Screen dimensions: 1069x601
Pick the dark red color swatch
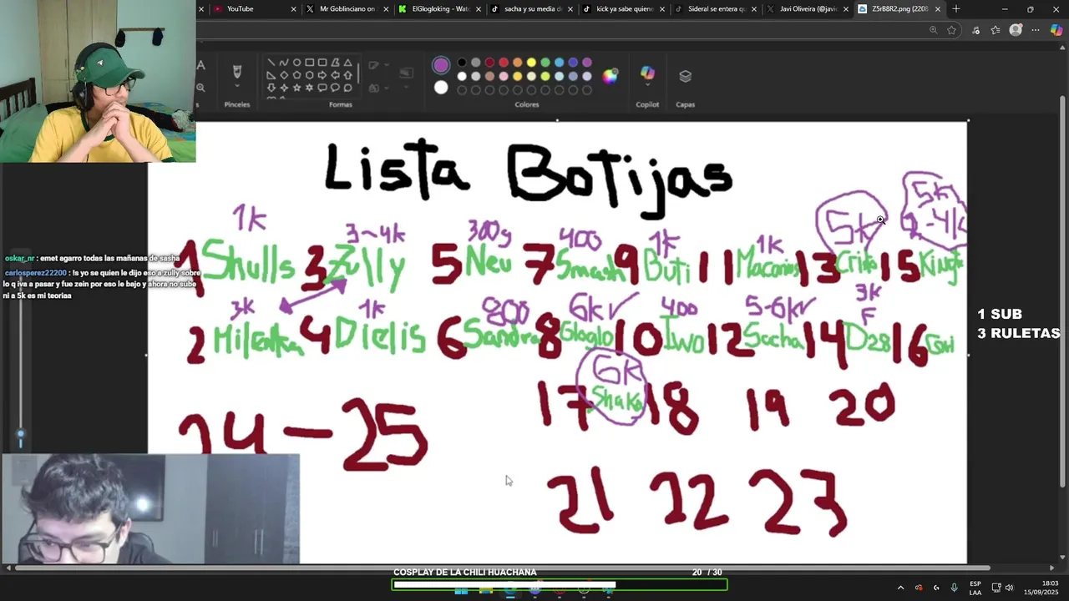(489, 63)
